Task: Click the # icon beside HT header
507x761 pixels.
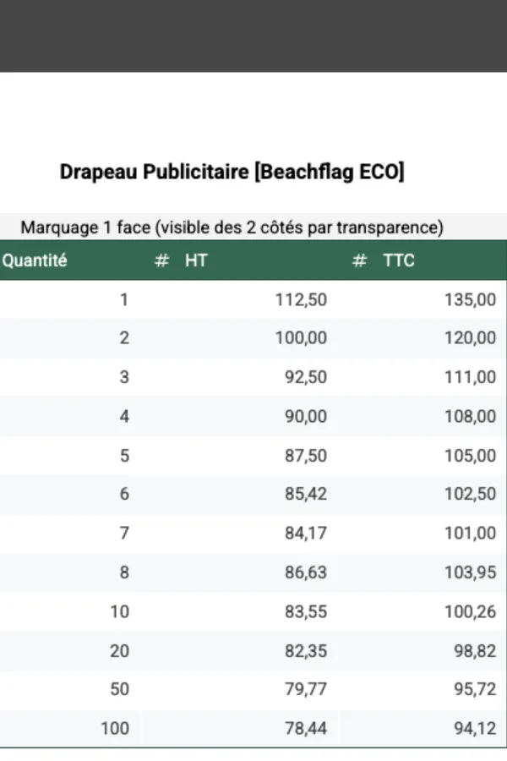Action: point(161,261)
